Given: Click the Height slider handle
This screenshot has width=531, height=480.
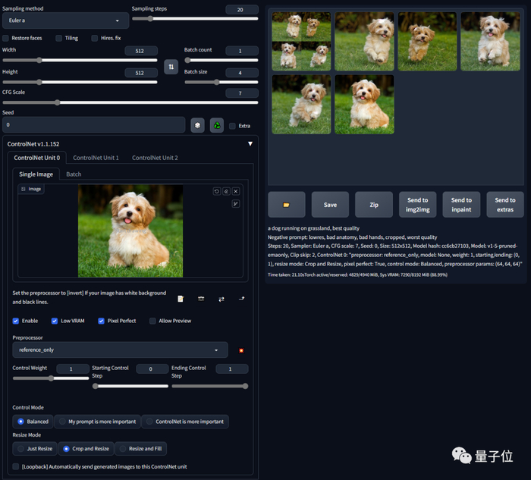Looking at the screenshot, I should (39, 82).
